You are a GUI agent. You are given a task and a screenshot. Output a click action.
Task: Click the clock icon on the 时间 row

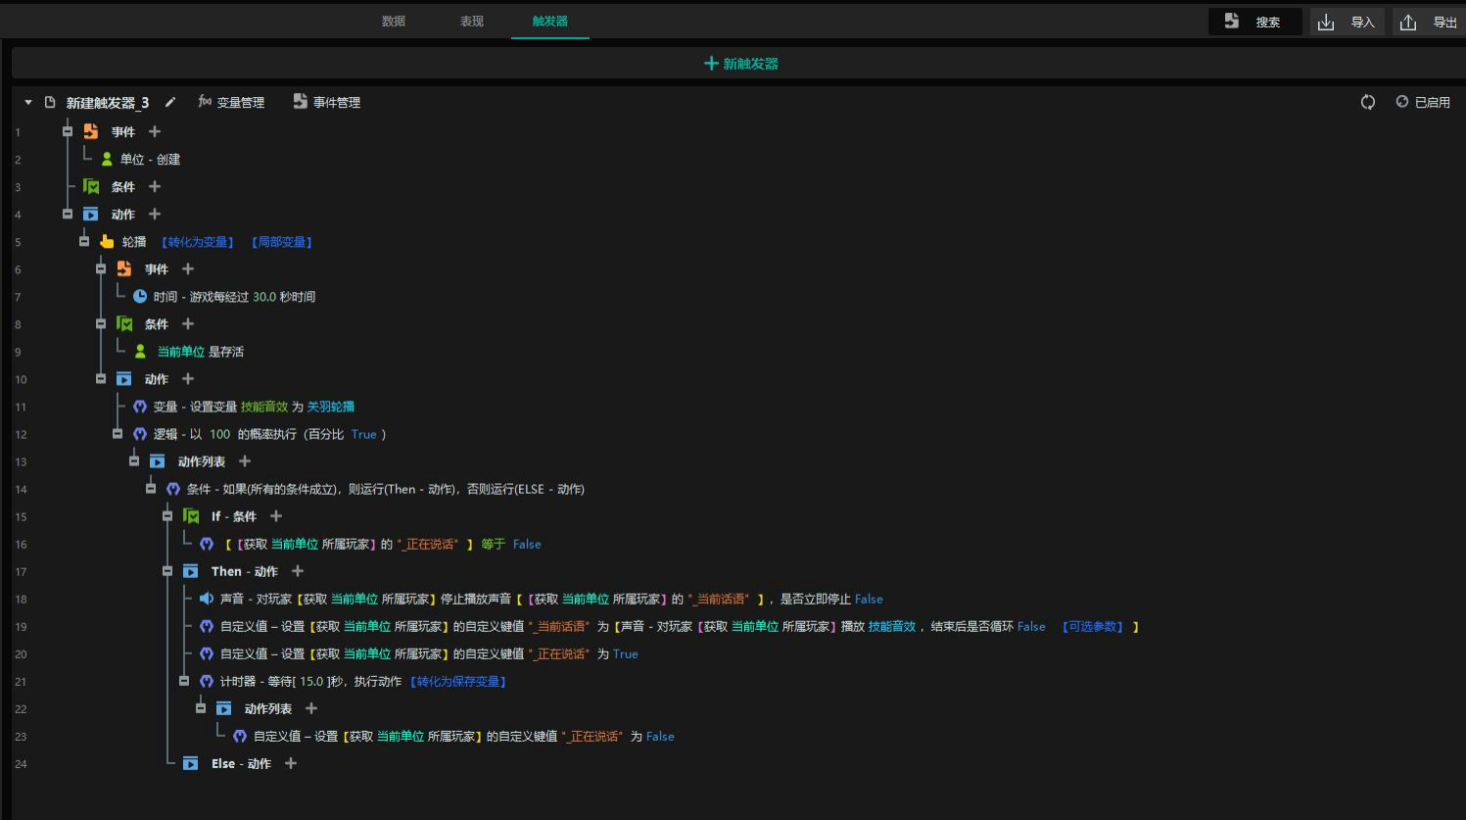click(x=140, y=296)
